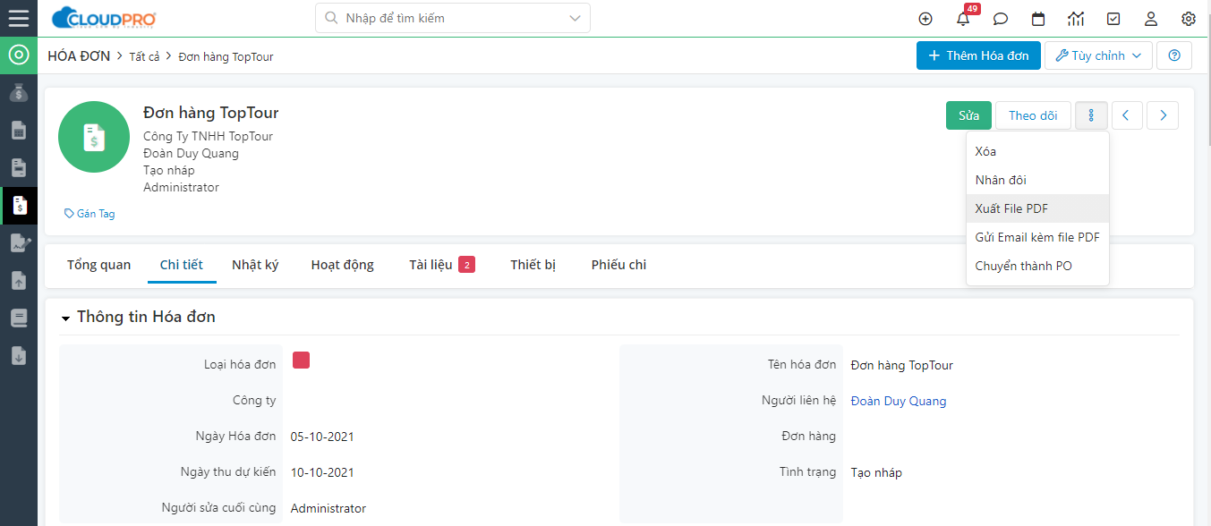The width and height of the screenshot is (1211, 526).
Task: Choose 'Nhân đôi' from the actions menu
Action: pyautogui.click(x=1037, y=180)
